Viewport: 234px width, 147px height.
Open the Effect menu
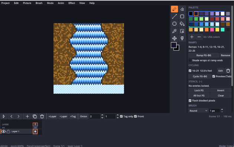tap(72, 3)
